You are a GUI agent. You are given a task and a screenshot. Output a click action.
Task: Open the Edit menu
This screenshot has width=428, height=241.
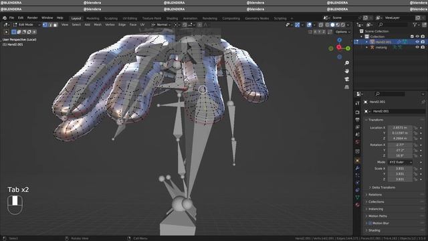click(21, 18)
